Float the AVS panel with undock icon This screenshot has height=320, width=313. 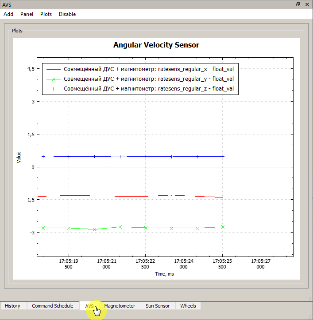point(298,4)
